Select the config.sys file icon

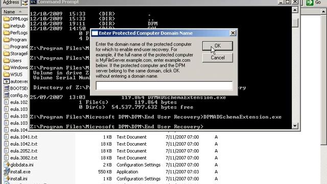(x=7, y=95)
